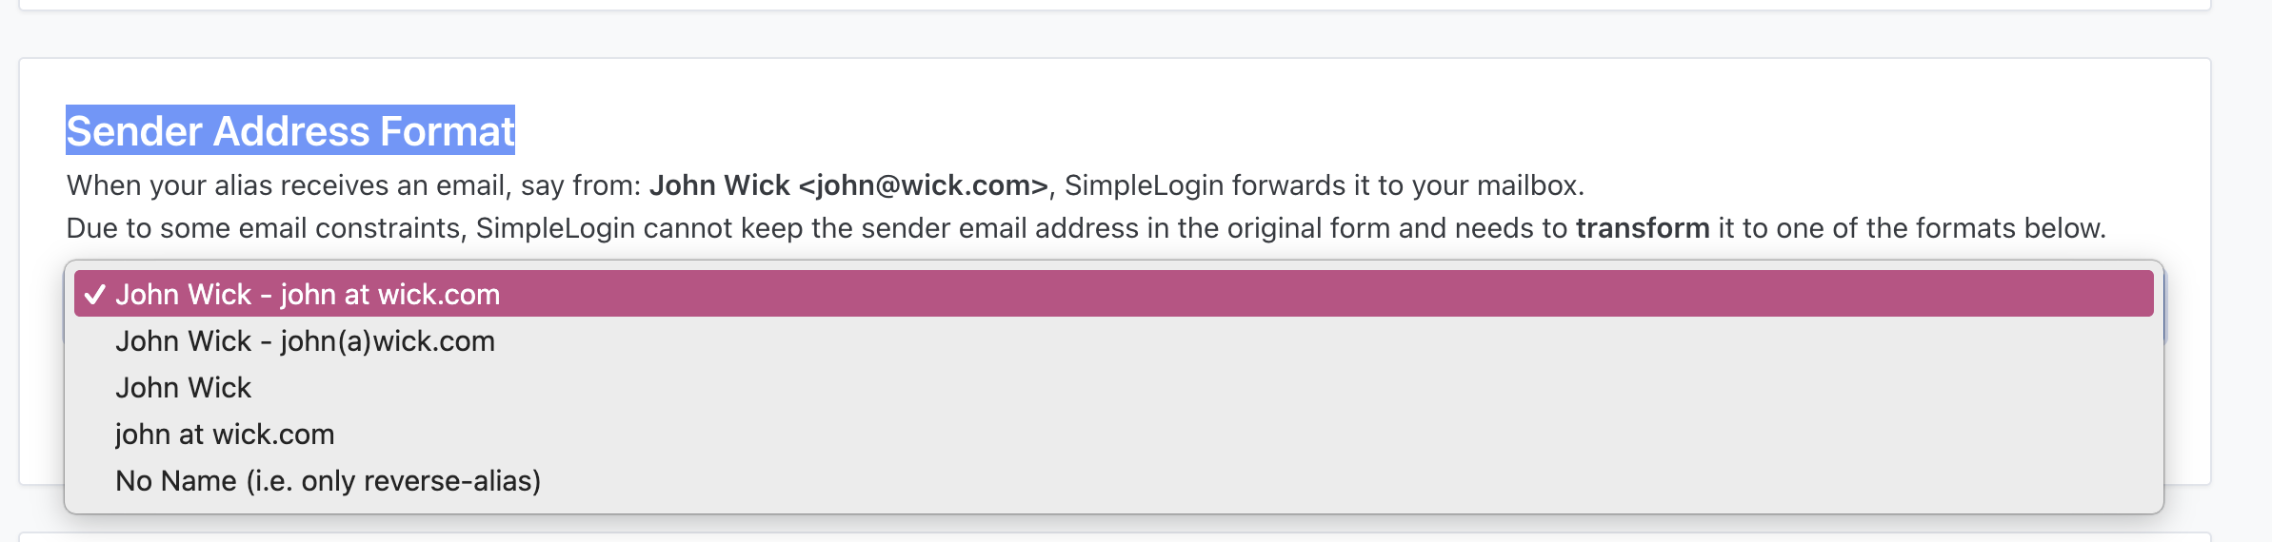Click the "Sender Address Format" heading
Viewport: 2272px width, 542px height.
(289, 131)
